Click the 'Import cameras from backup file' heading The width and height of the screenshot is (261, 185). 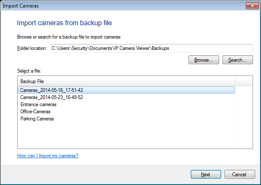click(64, 23)
